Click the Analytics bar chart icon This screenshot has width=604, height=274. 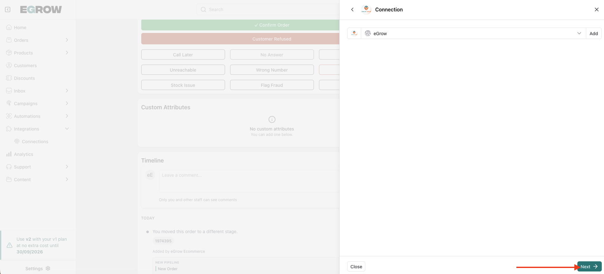point(9,154)
